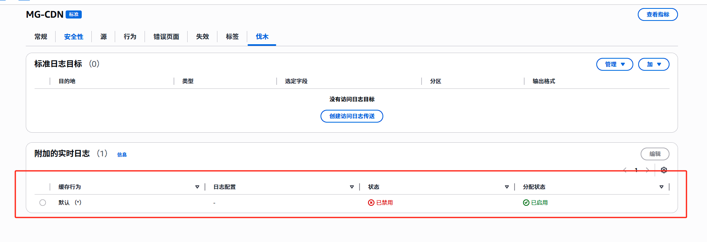The width and height of the screenshot is (707, 242).
Task: Open the table settings gear icon
Action: click(x=664, y=170)
